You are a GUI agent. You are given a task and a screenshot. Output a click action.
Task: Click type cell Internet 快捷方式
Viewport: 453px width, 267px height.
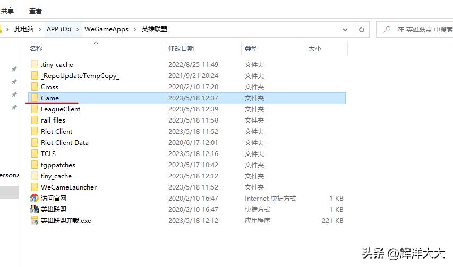(270, 199)
